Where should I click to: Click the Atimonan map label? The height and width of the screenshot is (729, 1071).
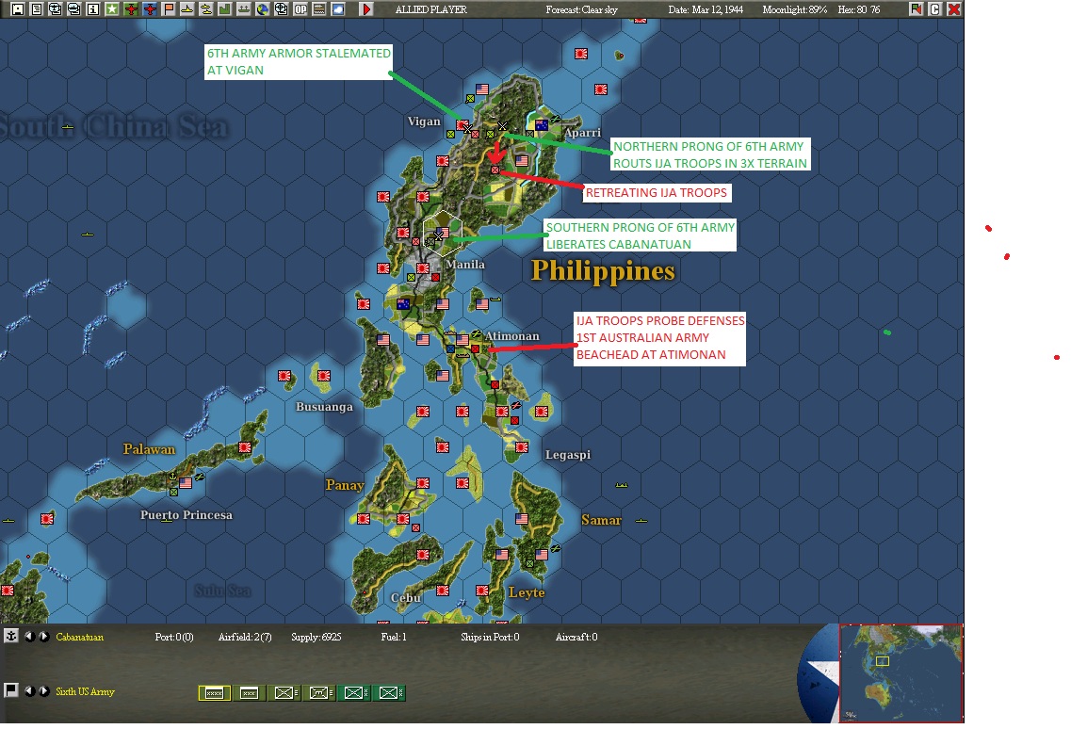tap(511, 336)
